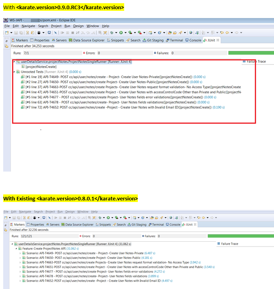Click the New icon in the 0.8.0.1 Eclipse toolbar
This screenshot has width=274, height=289.
[x=6, y=218]
